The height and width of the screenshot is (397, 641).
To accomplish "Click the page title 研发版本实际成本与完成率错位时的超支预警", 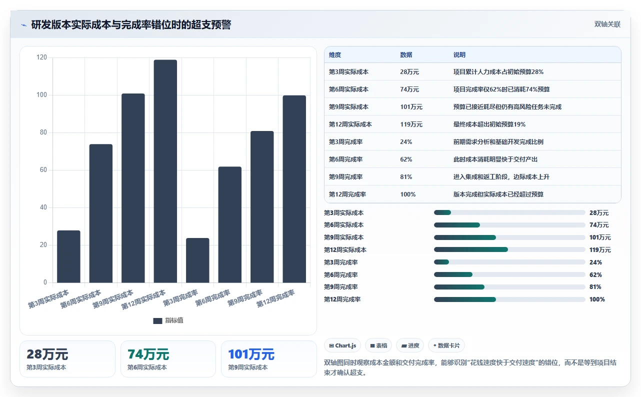I will coord(131,25).
